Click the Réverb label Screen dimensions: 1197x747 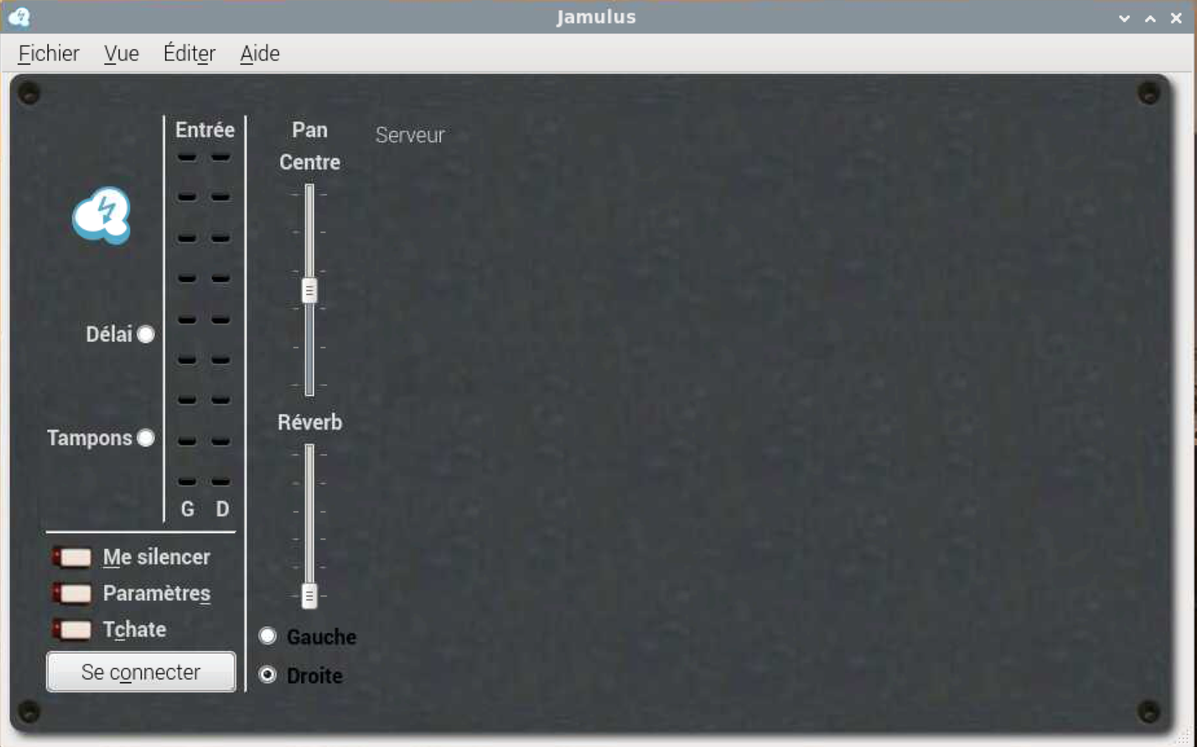point(310,422)
